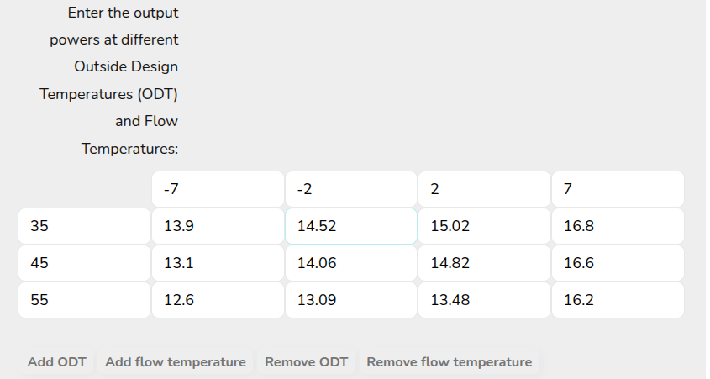The image size is (710, 379).
Task: Click the cell showing 16.2
Action: [618, 300]
